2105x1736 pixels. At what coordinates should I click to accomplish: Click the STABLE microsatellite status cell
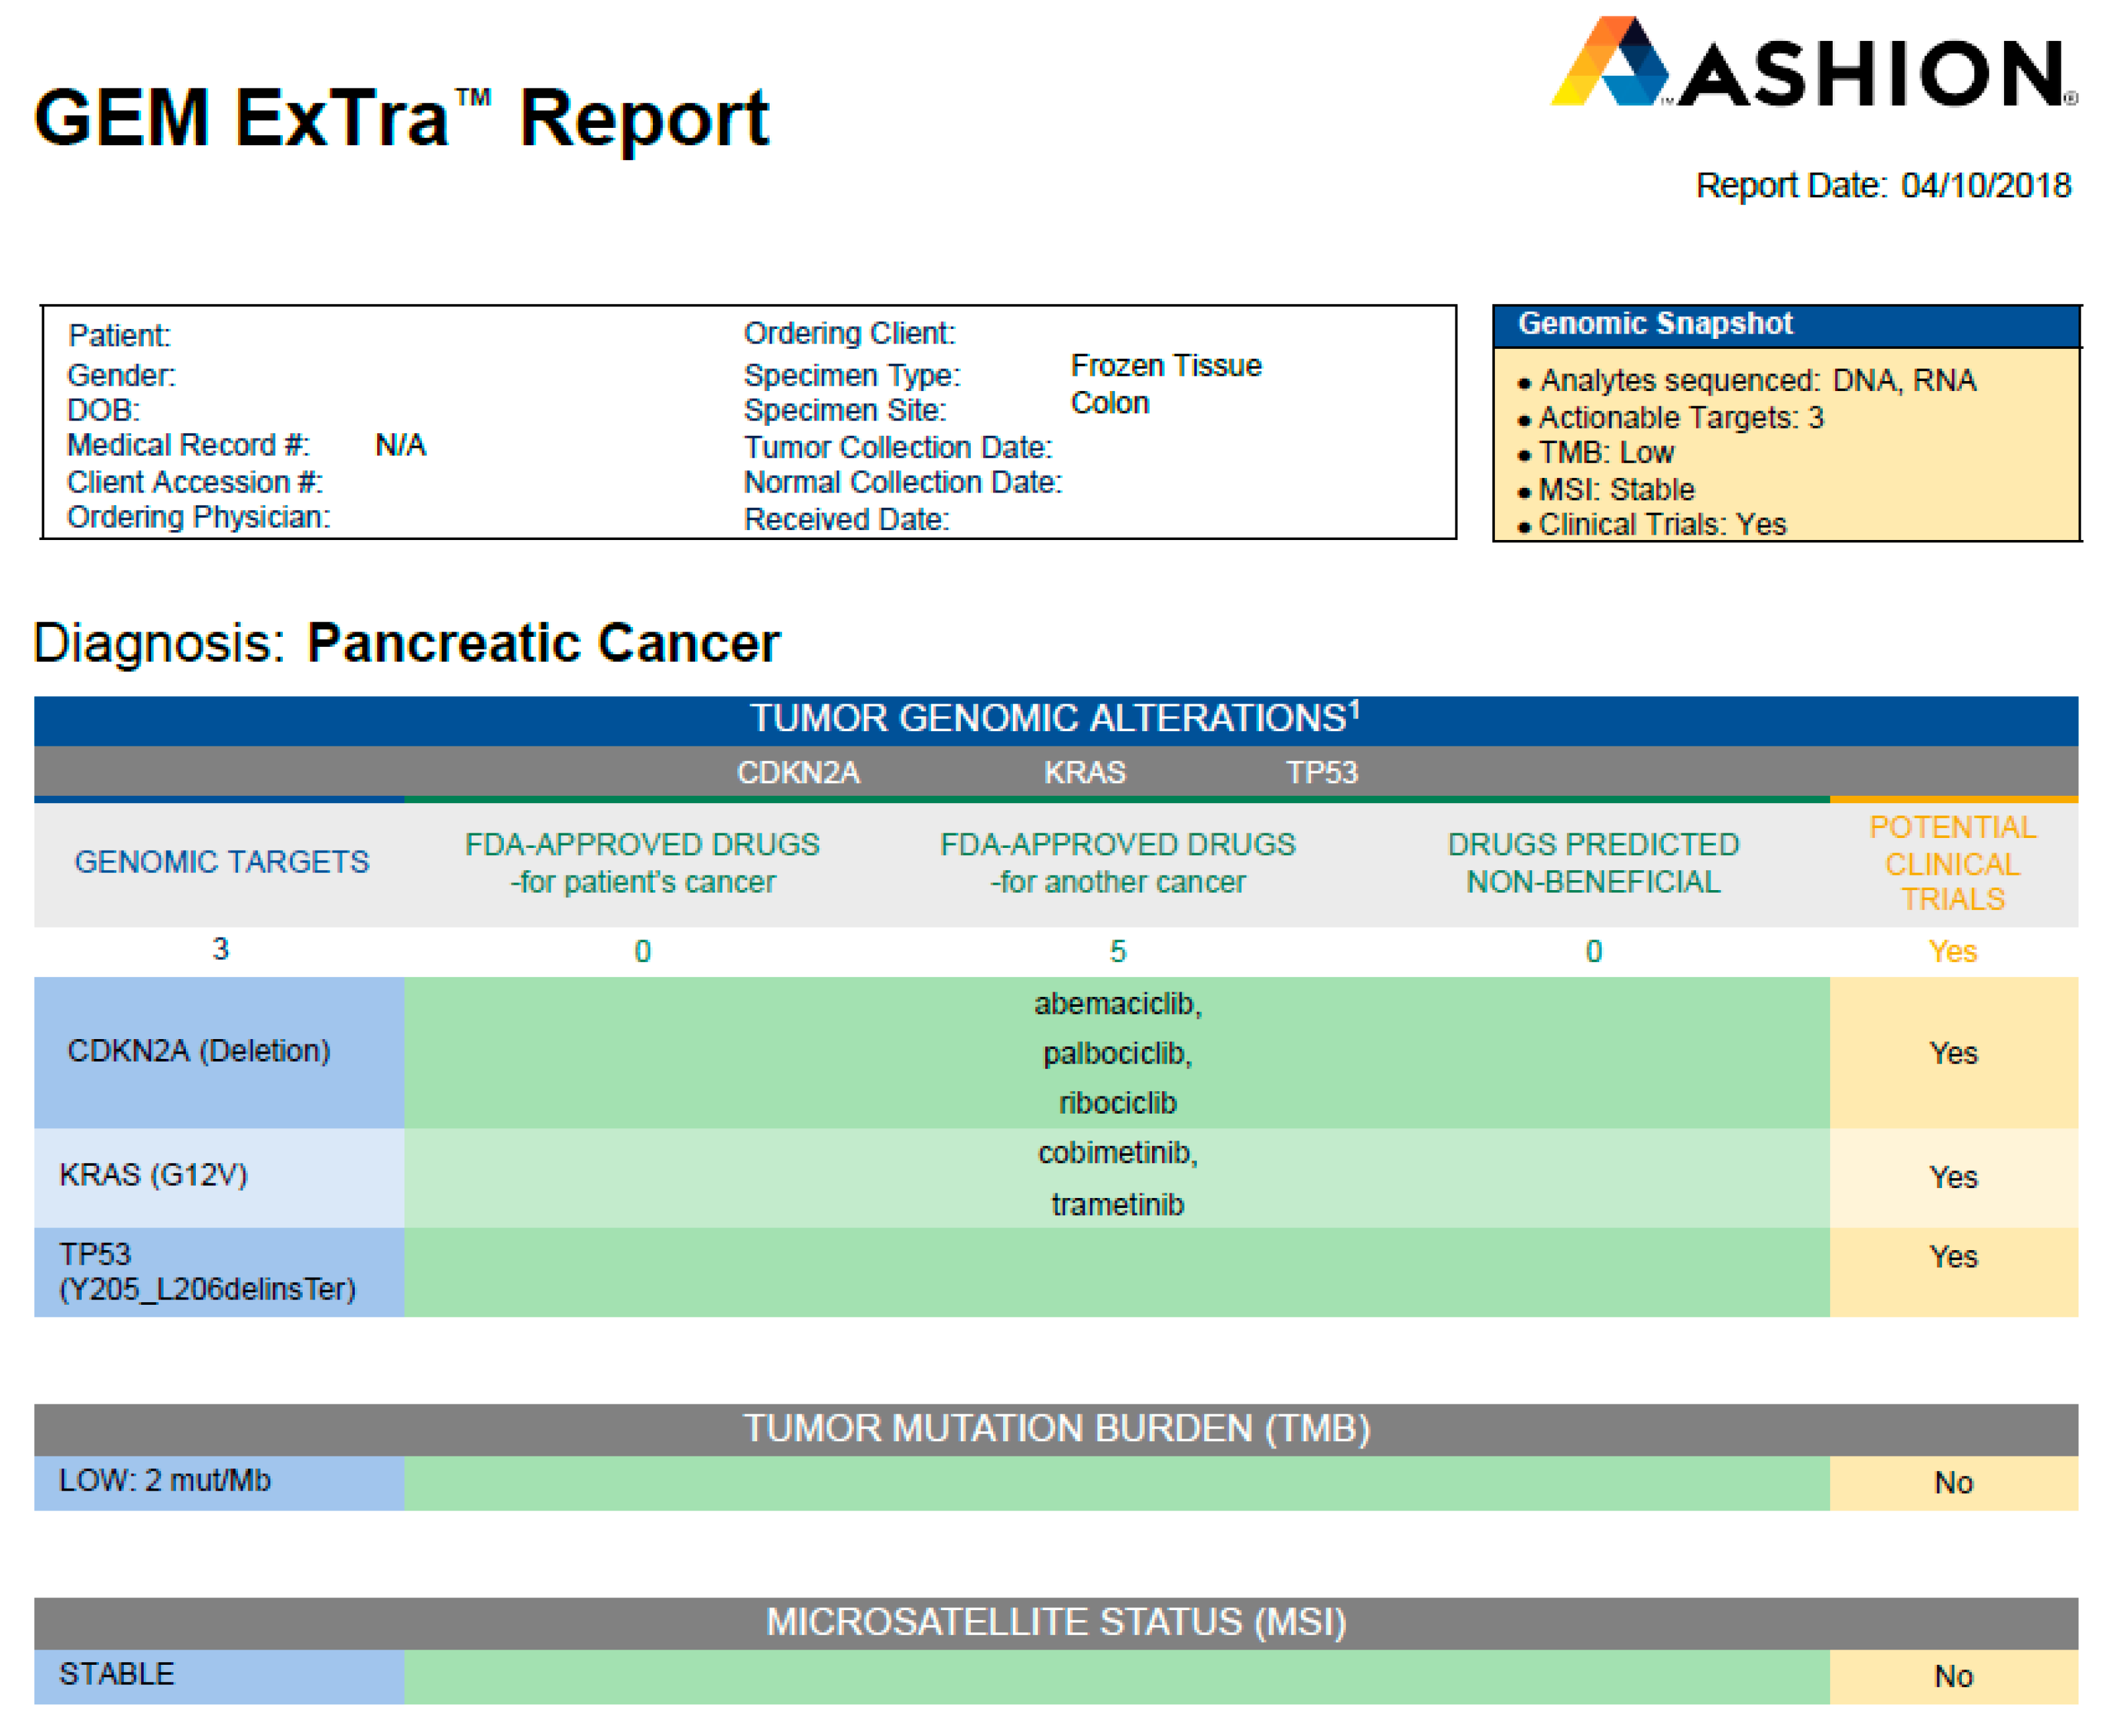pos(116,1674)
